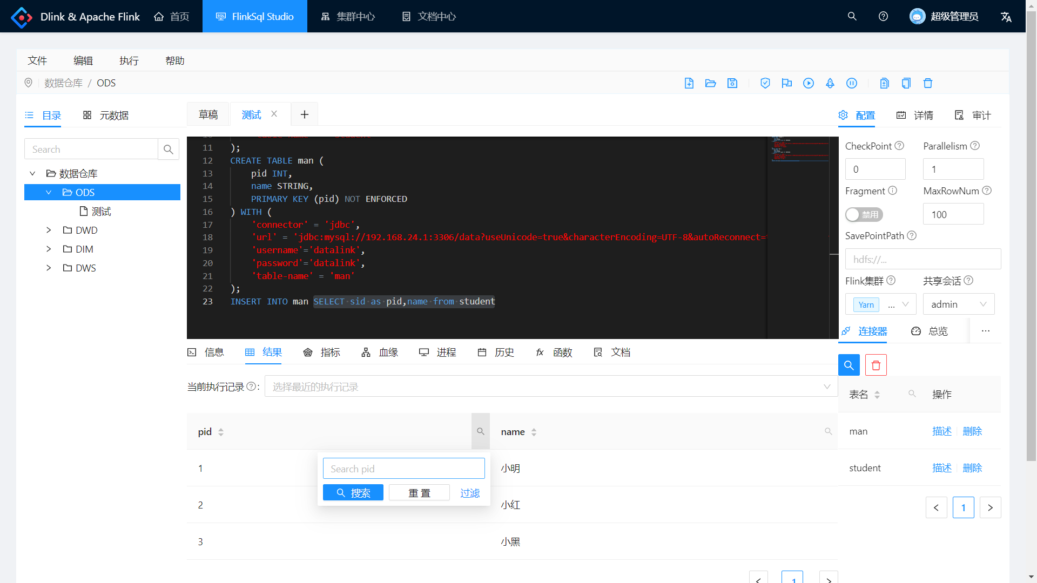The height and width of the screenshot is (583, 1037).
Task: Click the floppy disk save icon
Action: coord(732,83)
